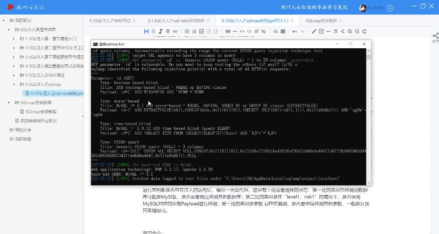The image size is (439, 234).
Task: Insert a code block with angle brackets icon
Action: tap(249, 32)
